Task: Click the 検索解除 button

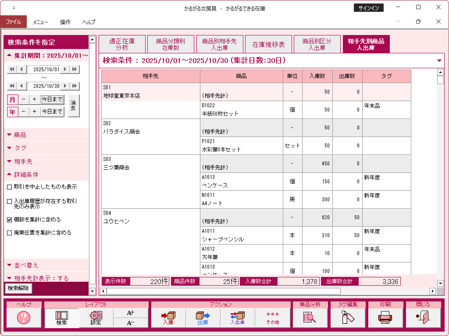Action: [18, 288]
